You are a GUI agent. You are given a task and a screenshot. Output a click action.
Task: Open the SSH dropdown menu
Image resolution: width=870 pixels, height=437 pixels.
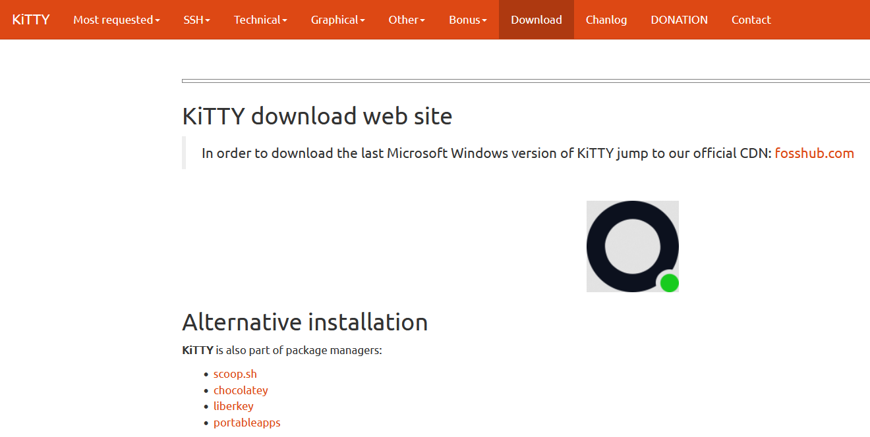point(196,20)
